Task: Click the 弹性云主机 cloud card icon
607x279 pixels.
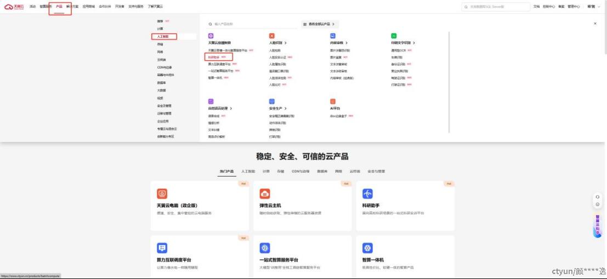Action: coord(265,193)
